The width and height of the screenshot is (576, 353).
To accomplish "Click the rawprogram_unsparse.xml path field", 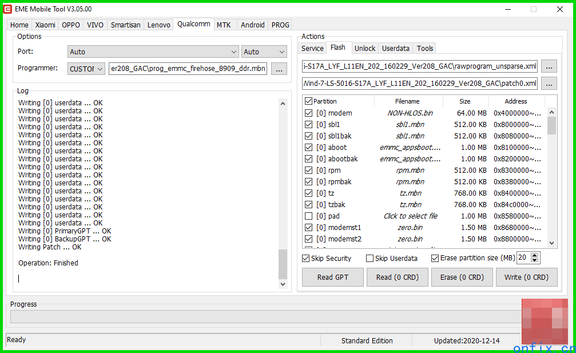I will 420,66.
